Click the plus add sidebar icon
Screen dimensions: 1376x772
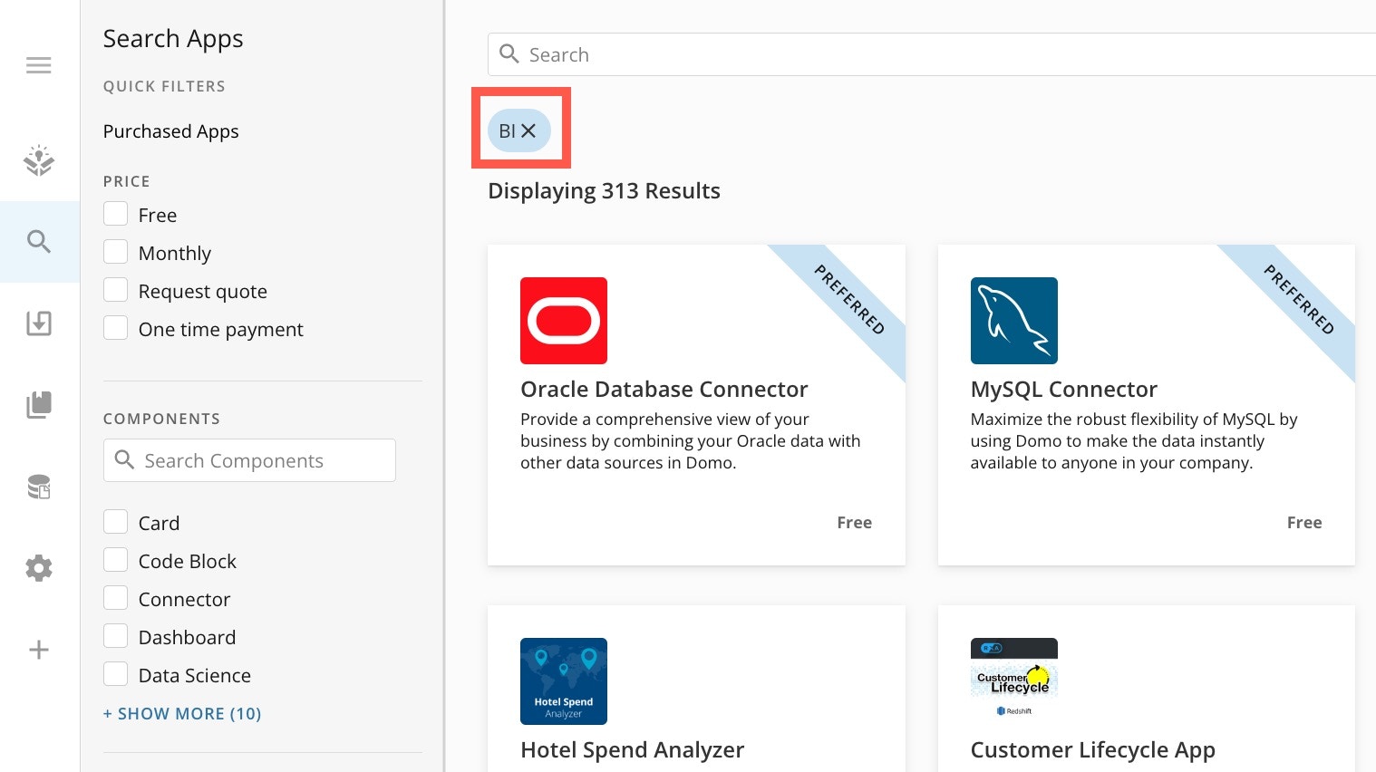pos(39,650)
